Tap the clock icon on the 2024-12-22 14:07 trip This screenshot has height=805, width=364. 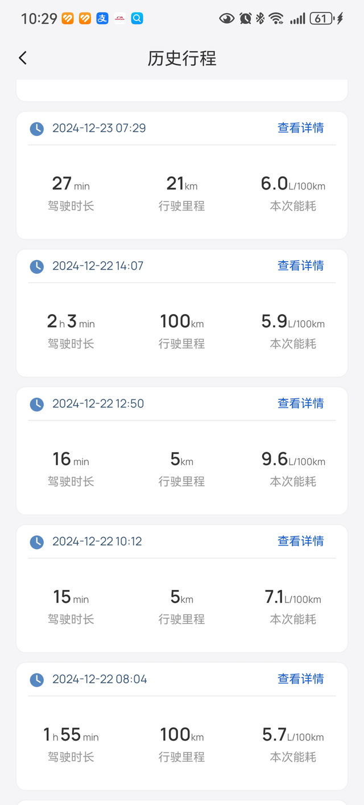point(36,266)
